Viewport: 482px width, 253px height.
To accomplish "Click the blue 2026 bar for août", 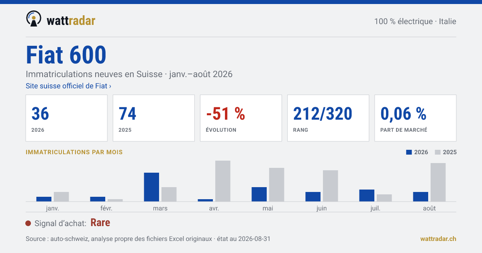I will tap(421, 197).
